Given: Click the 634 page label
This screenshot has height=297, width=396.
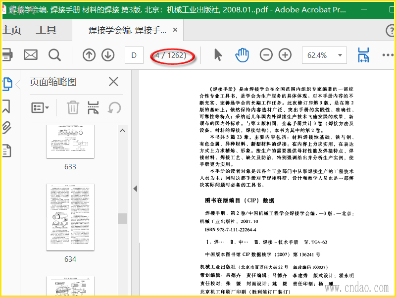Looking at the screenshot, I should 70,259.
